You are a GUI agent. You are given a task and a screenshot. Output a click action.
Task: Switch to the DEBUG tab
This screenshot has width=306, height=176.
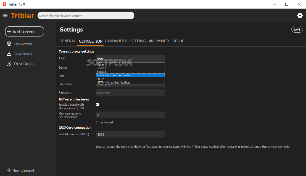coord(178,41)
